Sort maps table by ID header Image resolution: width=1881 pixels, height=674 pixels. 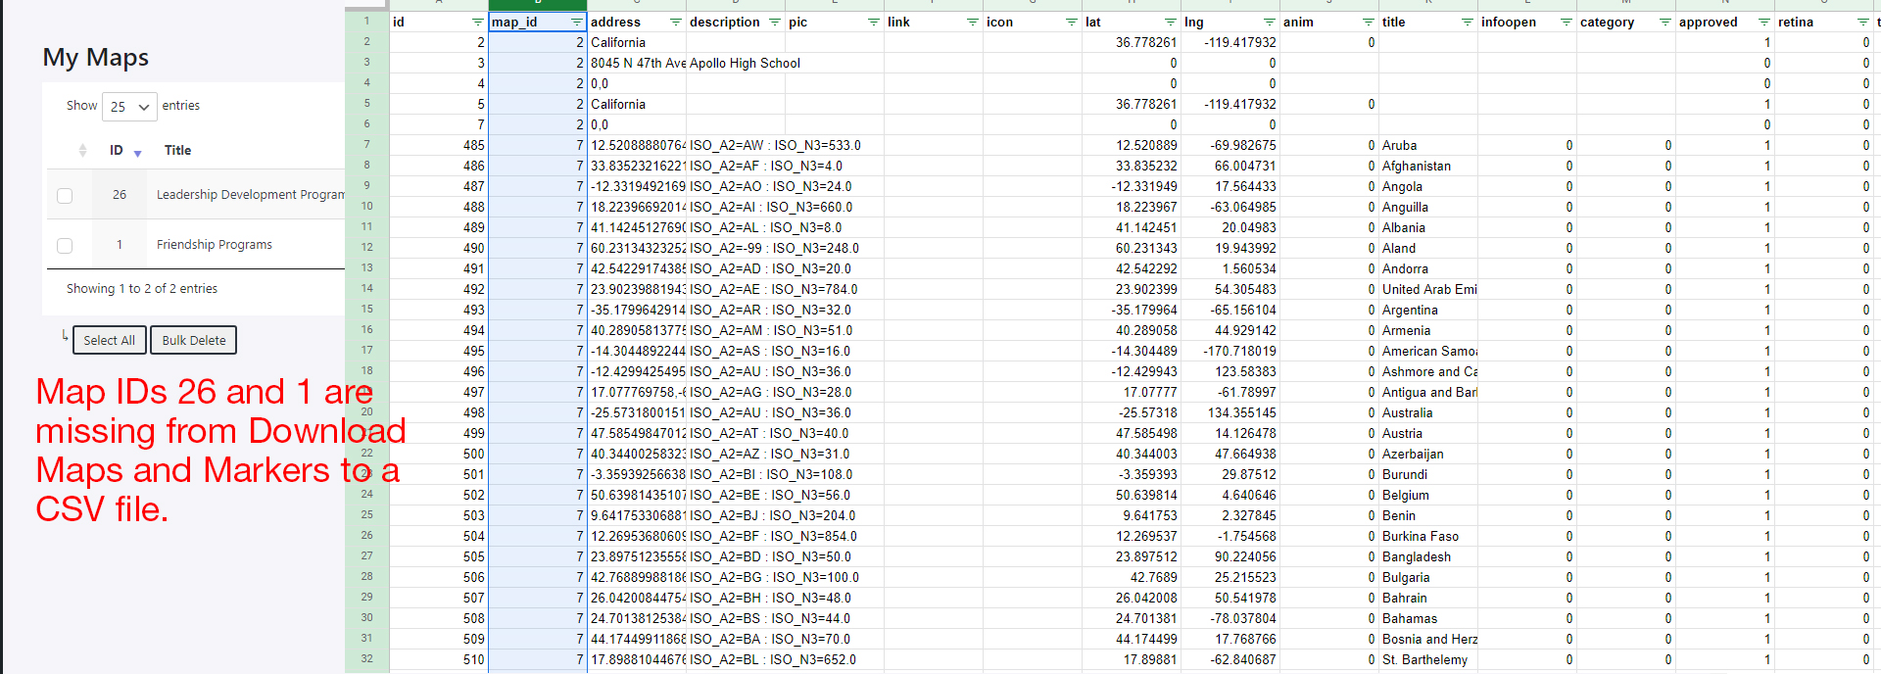click(x=117, y=151)
